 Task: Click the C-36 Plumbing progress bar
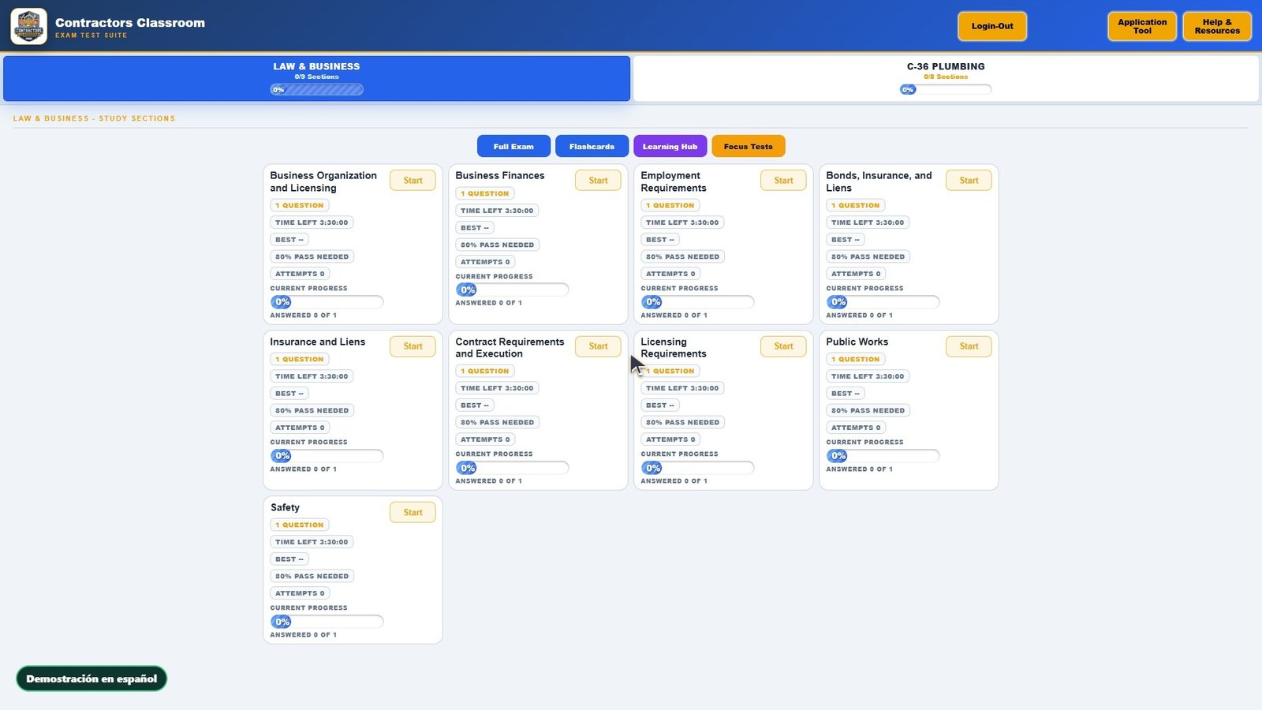point(946,89)
